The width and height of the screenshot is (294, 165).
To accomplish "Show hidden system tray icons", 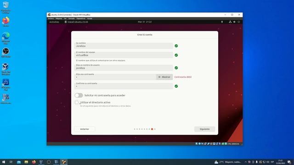I will point(246,162).
